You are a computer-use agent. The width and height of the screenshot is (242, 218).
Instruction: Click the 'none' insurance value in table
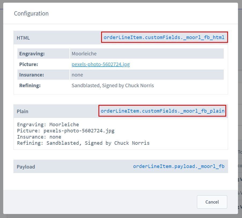click(77, 75)
